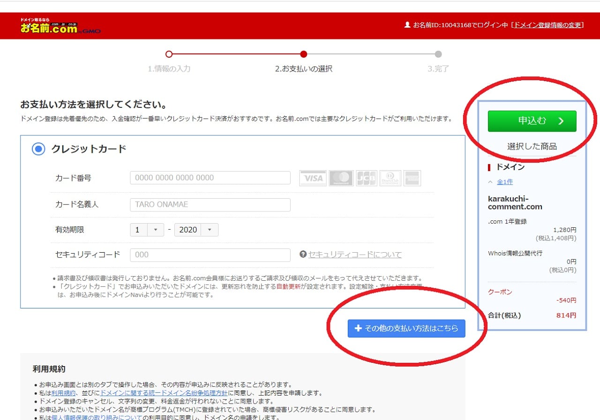
Task: Focus the カード名義人 text field
Action: coord(210,205)
